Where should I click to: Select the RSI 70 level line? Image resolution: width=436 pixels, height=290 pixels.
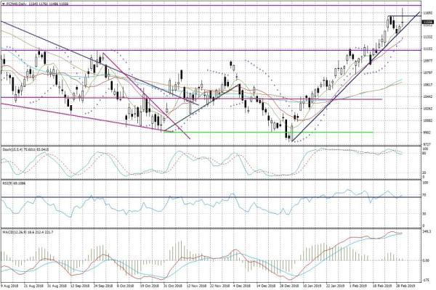218,196
